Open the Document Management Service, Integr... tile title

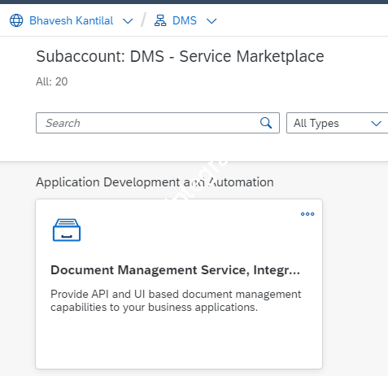pos(175,270)
